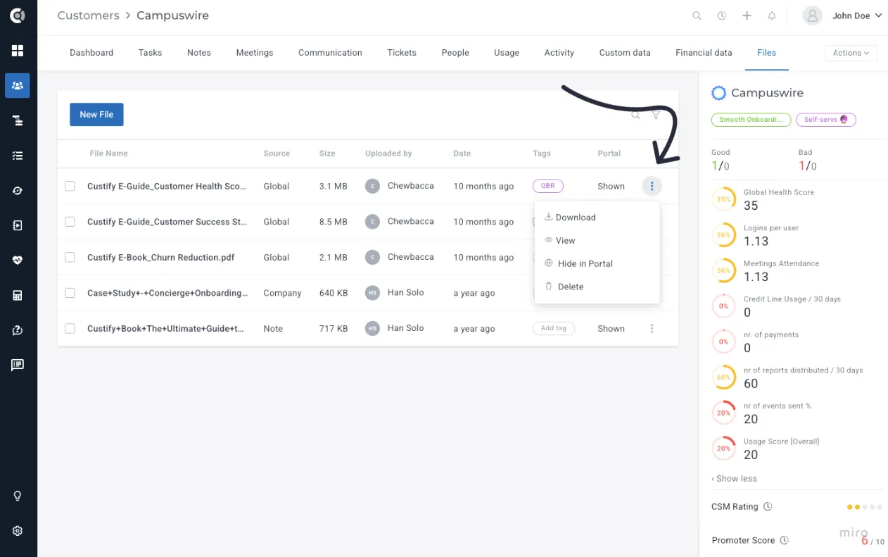Viewport: 888px width, 557px height.
Task: Select the checkbox for Custify E-Book_Churn Reduction.pdf
Action: pyautogui.click(x=70, y=257)
